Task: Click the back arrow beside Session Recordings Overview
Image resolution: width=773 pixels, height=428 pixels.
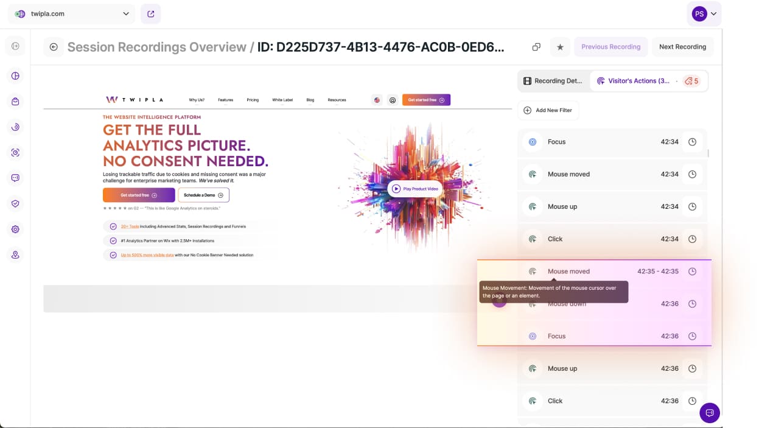Action: pos(54,47)
